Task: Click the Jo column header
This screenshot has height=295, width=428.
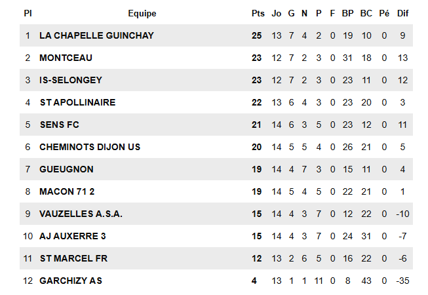Action: (x=276, y=13)
